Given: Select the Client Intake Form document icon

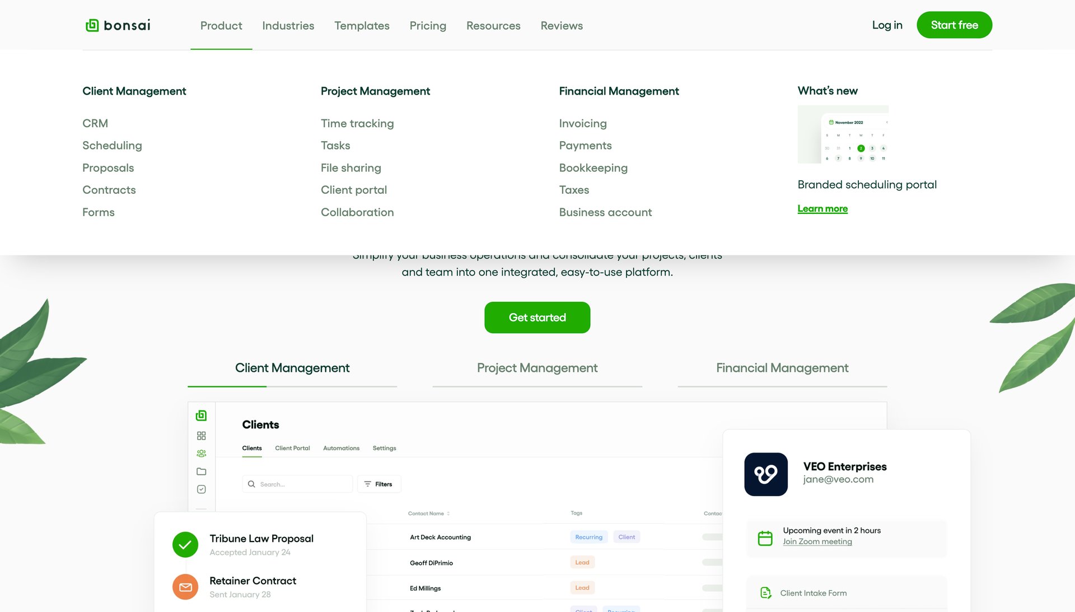Looking at the screenshot, I should [x=765, y=592].
